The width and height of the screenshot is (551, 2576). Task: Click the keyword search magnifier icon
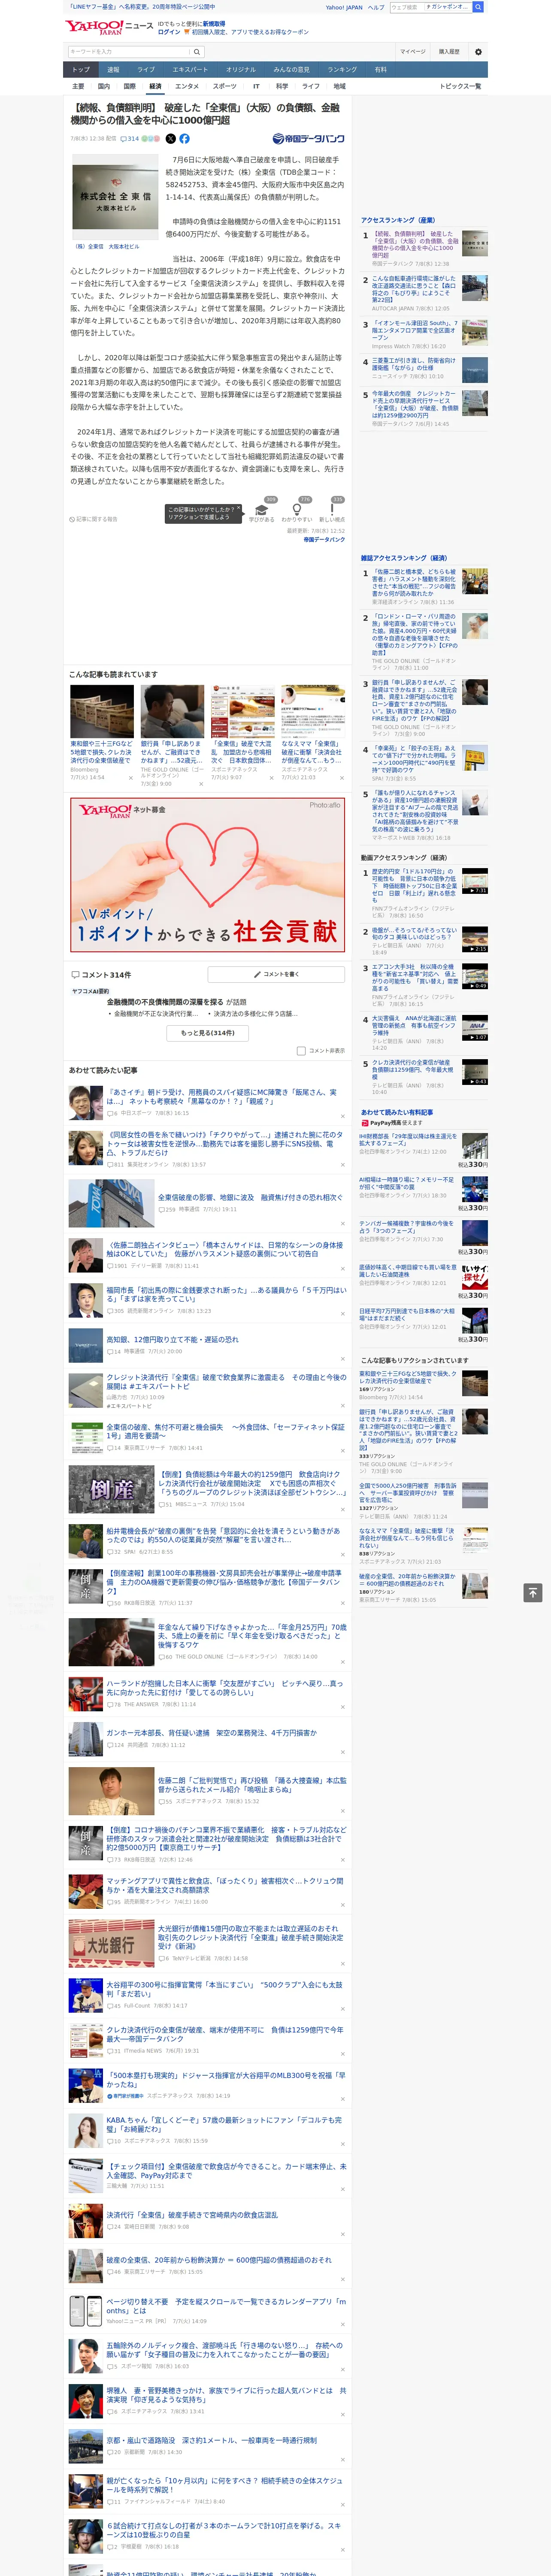[x=197, y=52]
